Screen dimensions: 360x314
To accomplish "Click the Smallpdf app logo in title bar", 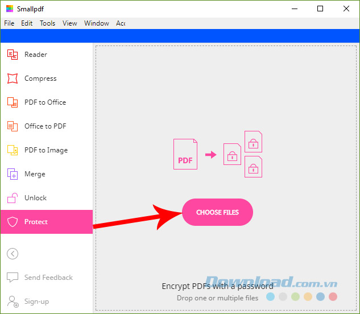I will (10, 9).
